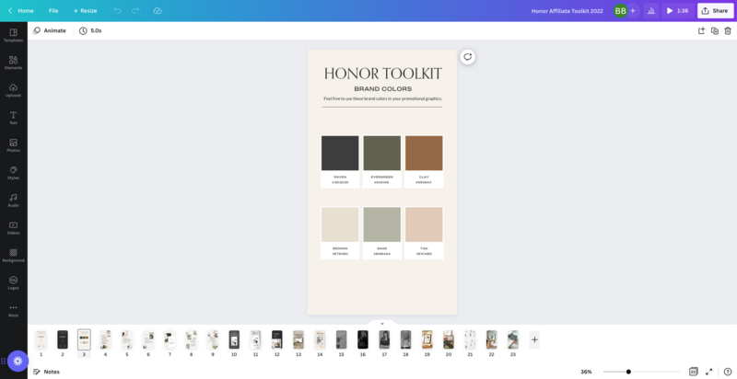Image resolution: width=737 pixels, height=379 pixels.
Task: Open the Uploads panel
Action: click(x=13, y=90)
